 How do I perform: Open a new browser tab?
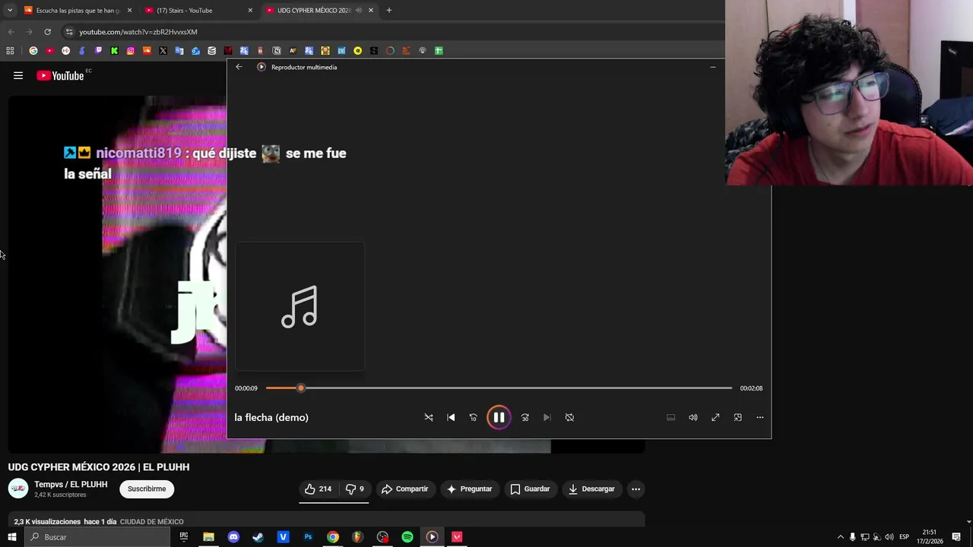(388, 10)
